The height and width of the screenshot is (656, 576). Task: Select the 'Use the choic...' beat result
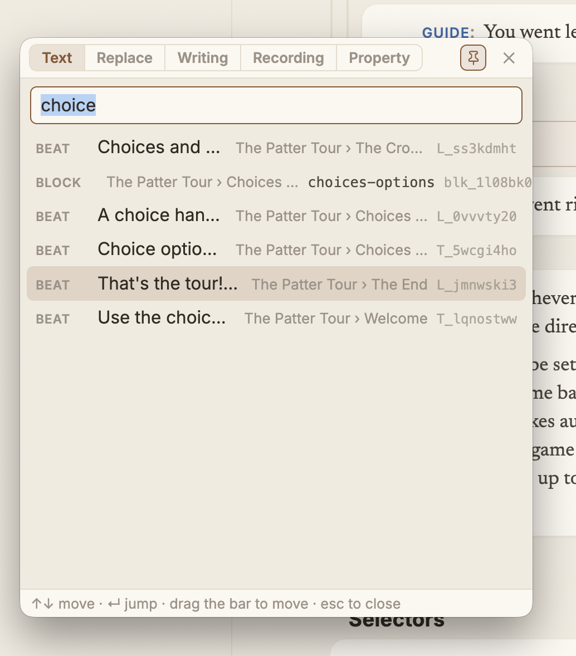(276, 318)
